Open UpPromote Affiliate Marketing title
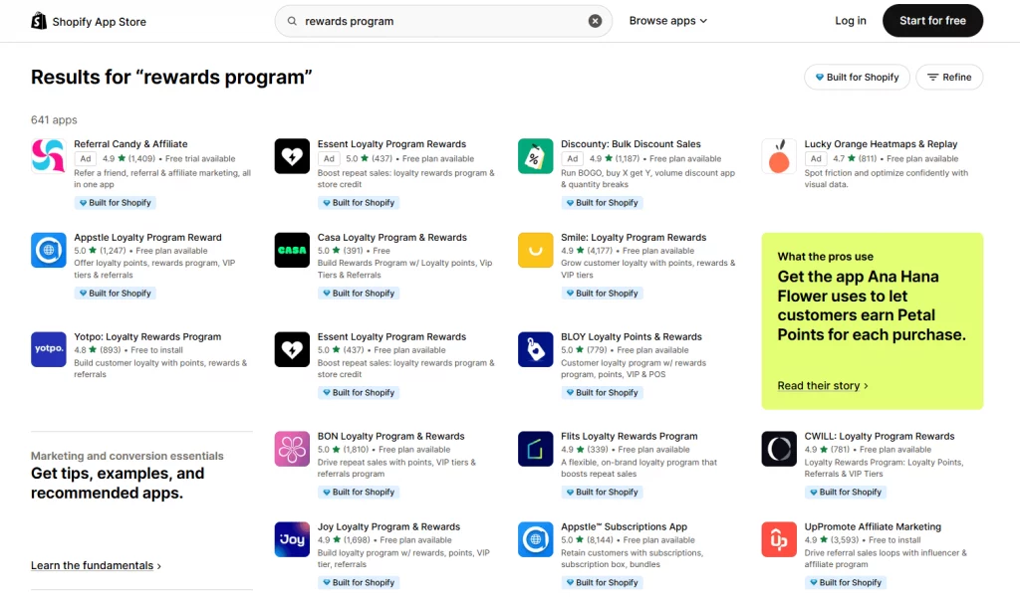Viewport: 1020px width, 601px height. click(873, 527)
